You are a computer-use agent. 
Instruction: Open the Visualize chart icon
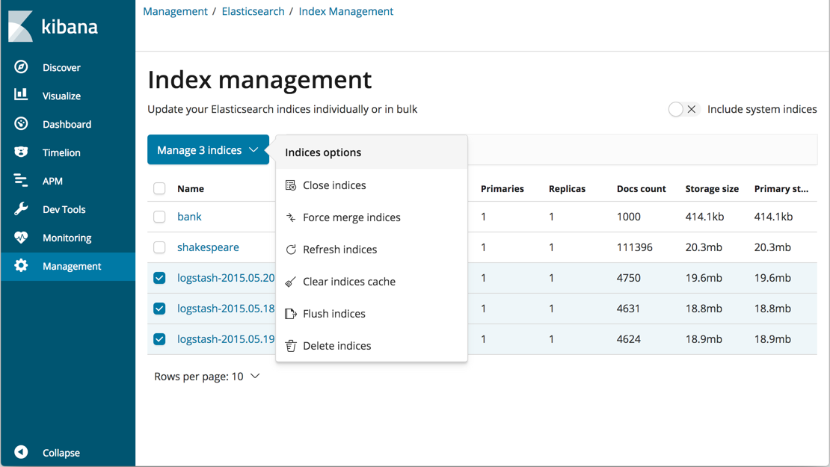[21, 95]
